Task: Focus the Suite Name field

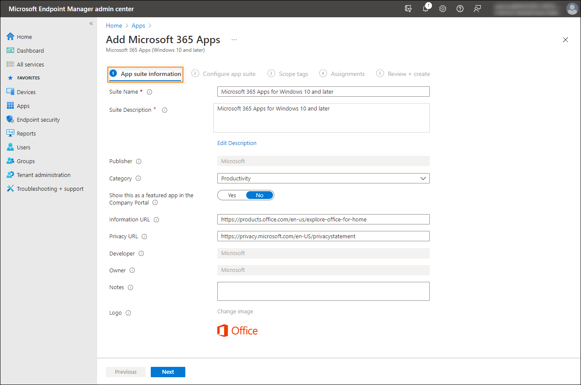Action: [323, 92]
